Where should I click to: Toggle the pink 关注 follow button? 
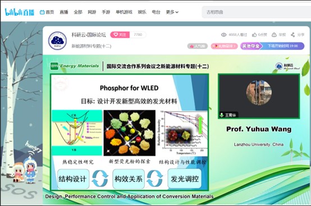click(120, 35)
